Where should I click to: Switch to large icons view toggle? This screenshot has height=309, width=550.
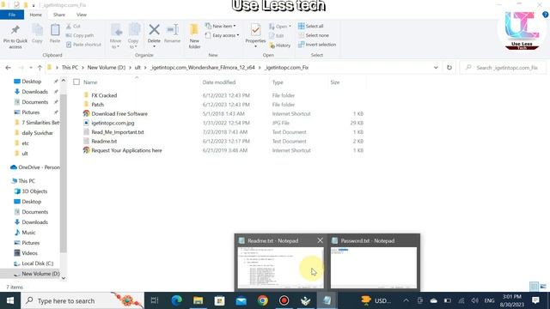click(x=543, y=287)
